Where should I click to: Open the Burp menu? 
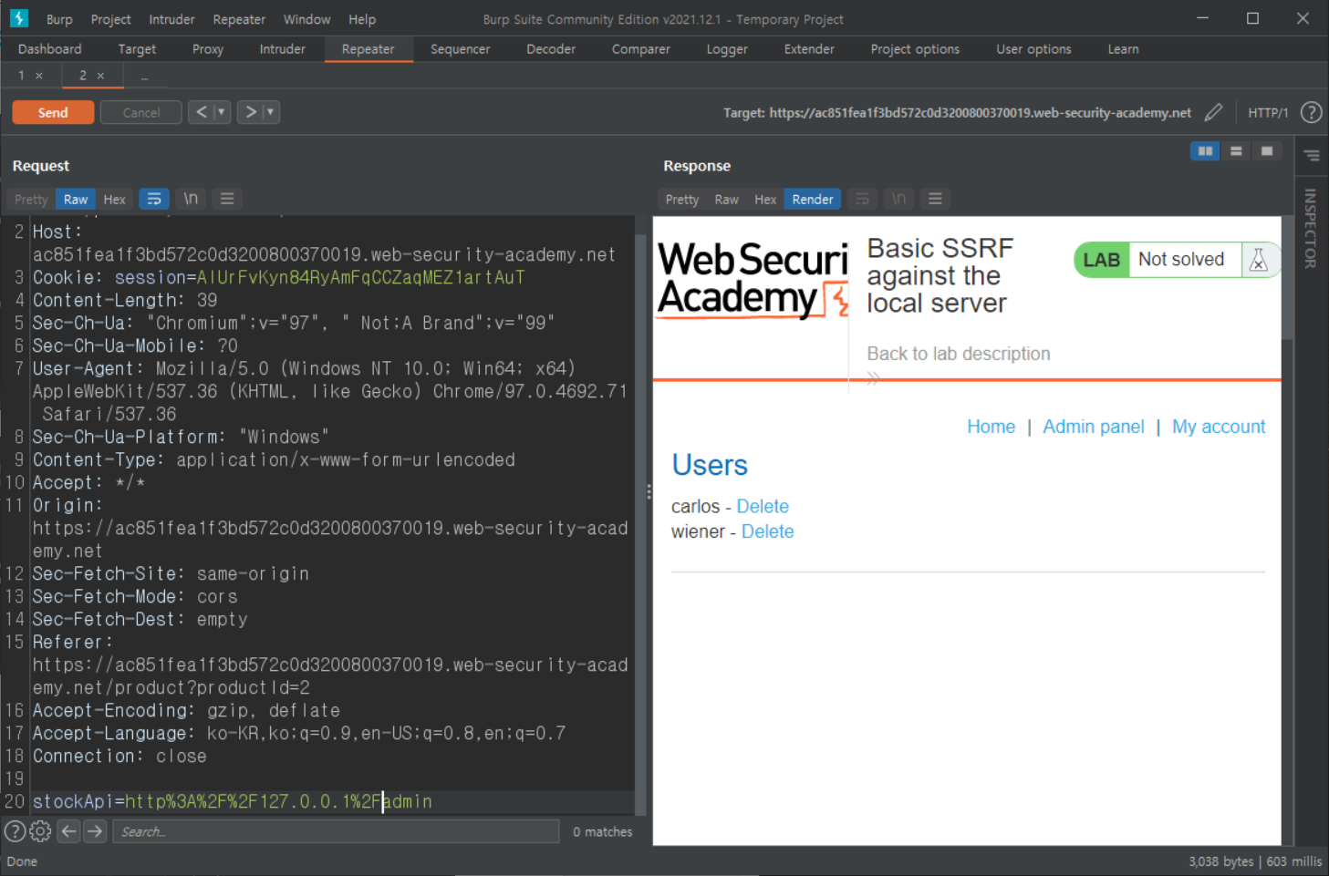[59, 19]
